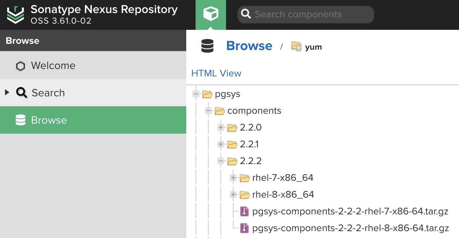Viewport: 459px width, 238px height.
Task: Click the Browse breadcrumb link
Action: click(x=249, y=46)
